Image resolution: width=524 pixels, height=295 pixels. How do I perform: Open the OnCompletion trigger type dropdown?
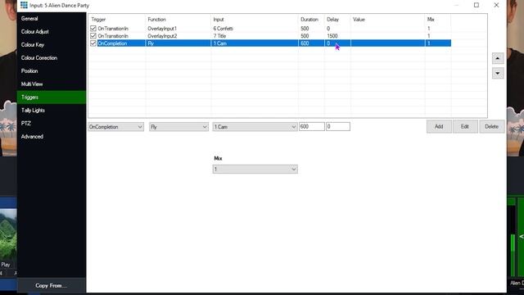[x=116, y=127]
